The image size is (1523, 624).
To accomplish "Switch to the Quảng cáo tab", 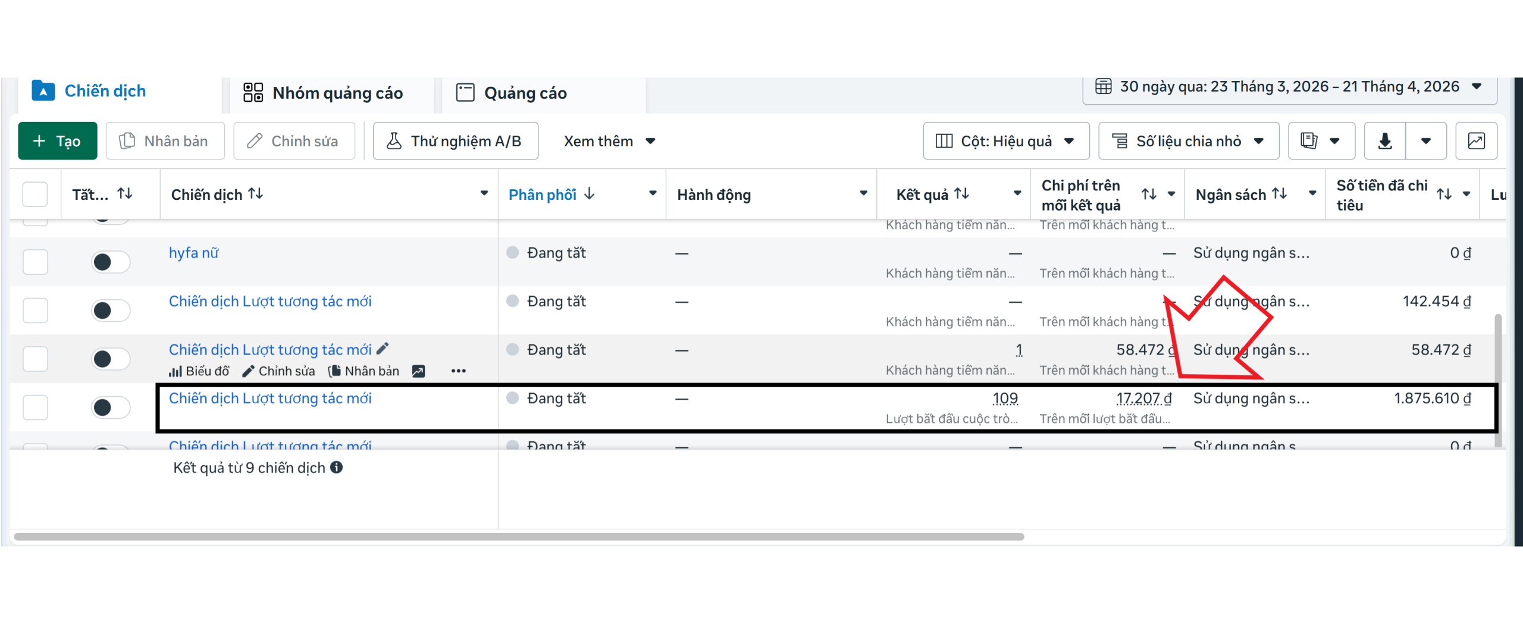I will pos(512,93).
